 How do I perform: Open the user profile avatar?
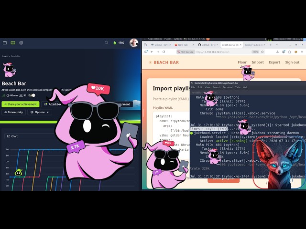pos(134,43)
